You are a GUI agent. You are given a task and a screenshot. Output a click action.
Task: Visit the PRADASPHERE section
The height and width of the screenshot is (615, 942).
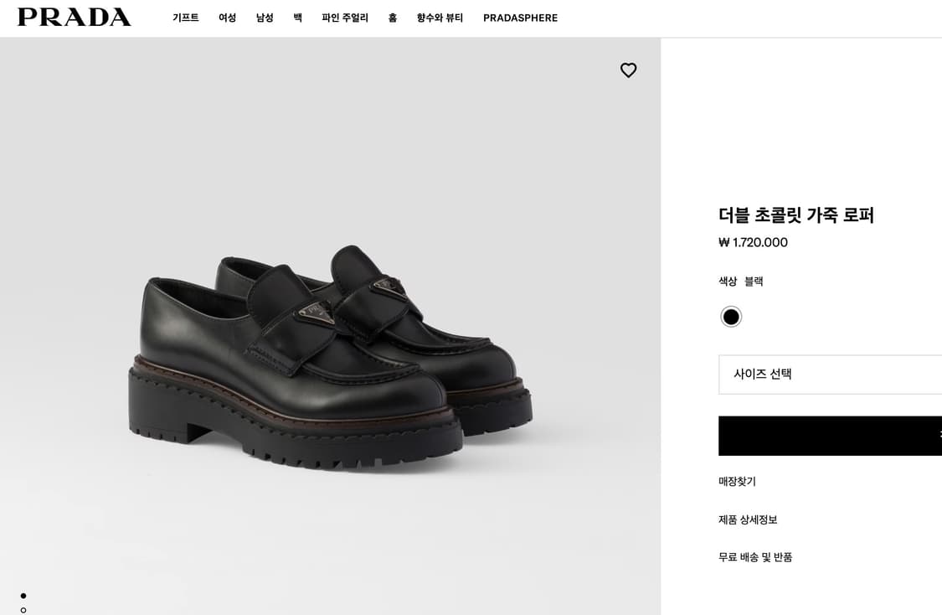(x=520, y=18)
